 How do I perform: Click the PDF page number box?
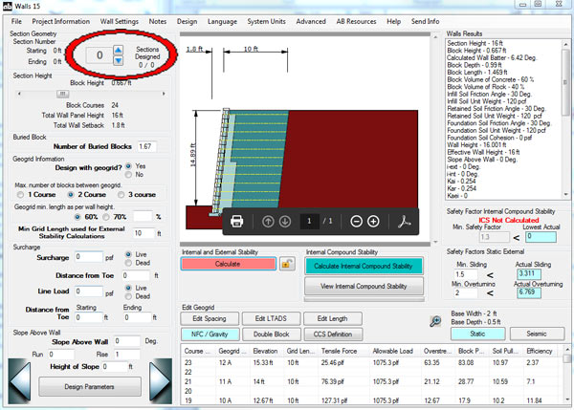click(x=309, y=221)
